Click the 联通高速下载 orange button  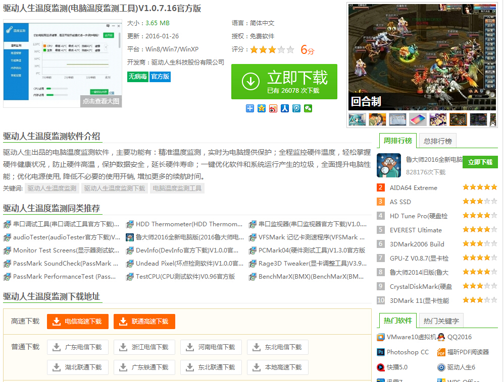coord(144,322)
